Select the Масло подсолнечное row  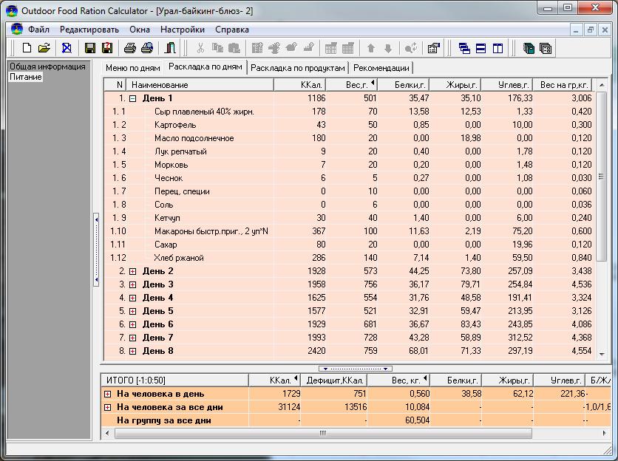click(349, 138)
